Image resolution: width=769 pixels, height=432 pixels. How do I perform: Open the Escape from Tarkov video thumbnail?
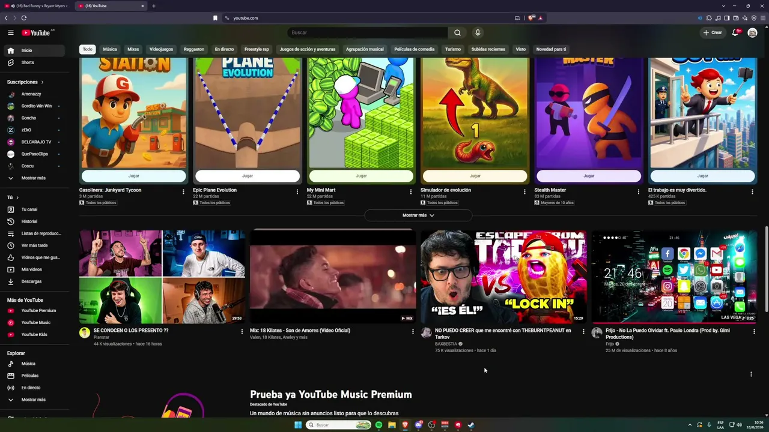click(x=503, y=277)
